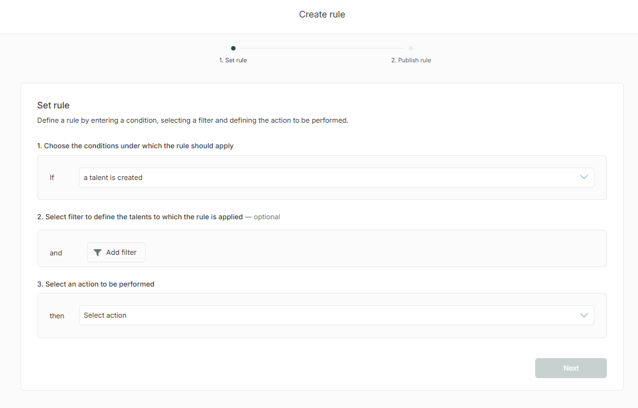The image size is (638, 408).
Task: Click the 'Set rule' section heading
Action: [54, 105]
